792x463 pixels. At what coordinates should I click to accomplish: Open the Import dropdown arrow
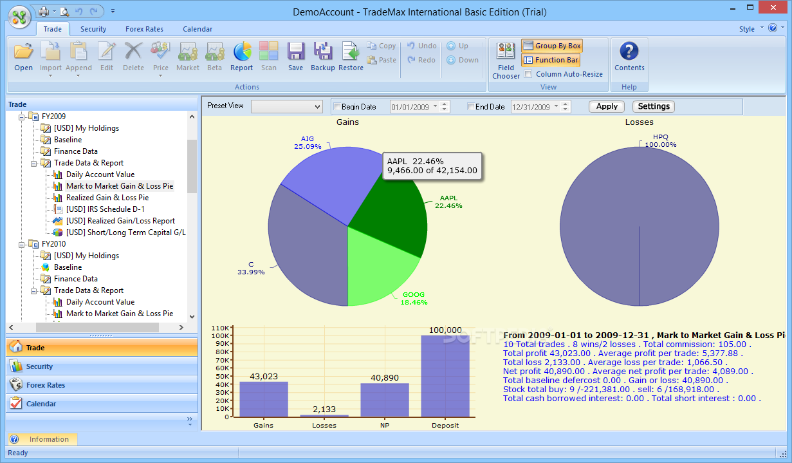point(51,76)
